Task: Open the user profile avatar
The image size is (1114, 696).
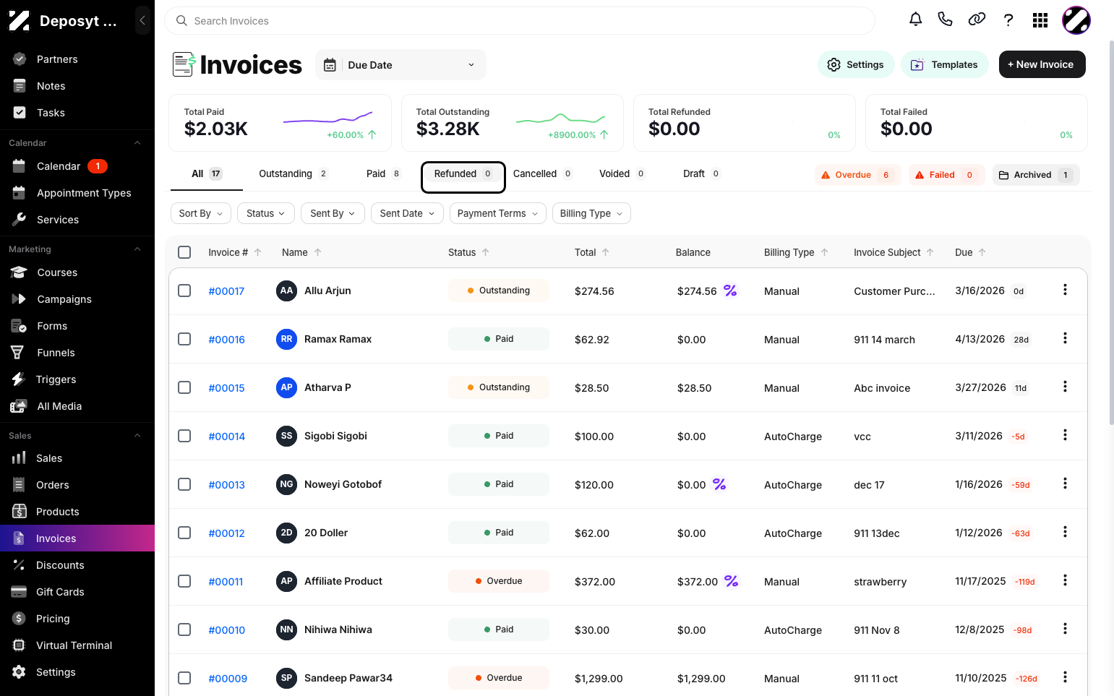Action: (x=1076, y=20)
